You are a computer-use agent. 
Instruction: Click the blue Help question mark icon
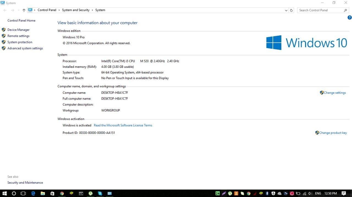point(350,18)
